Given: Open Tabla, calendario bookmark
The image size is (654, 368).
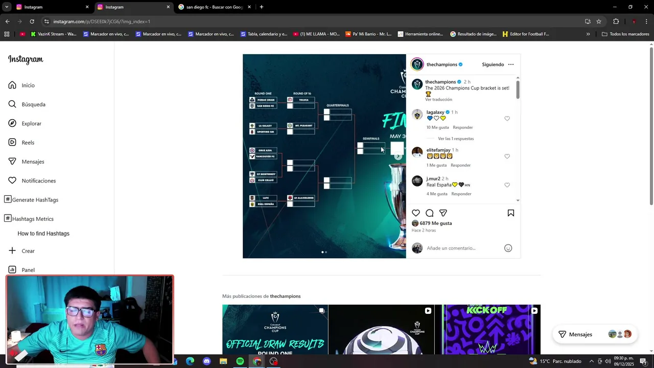Looking at the screenshot, I should click(264, 34).
